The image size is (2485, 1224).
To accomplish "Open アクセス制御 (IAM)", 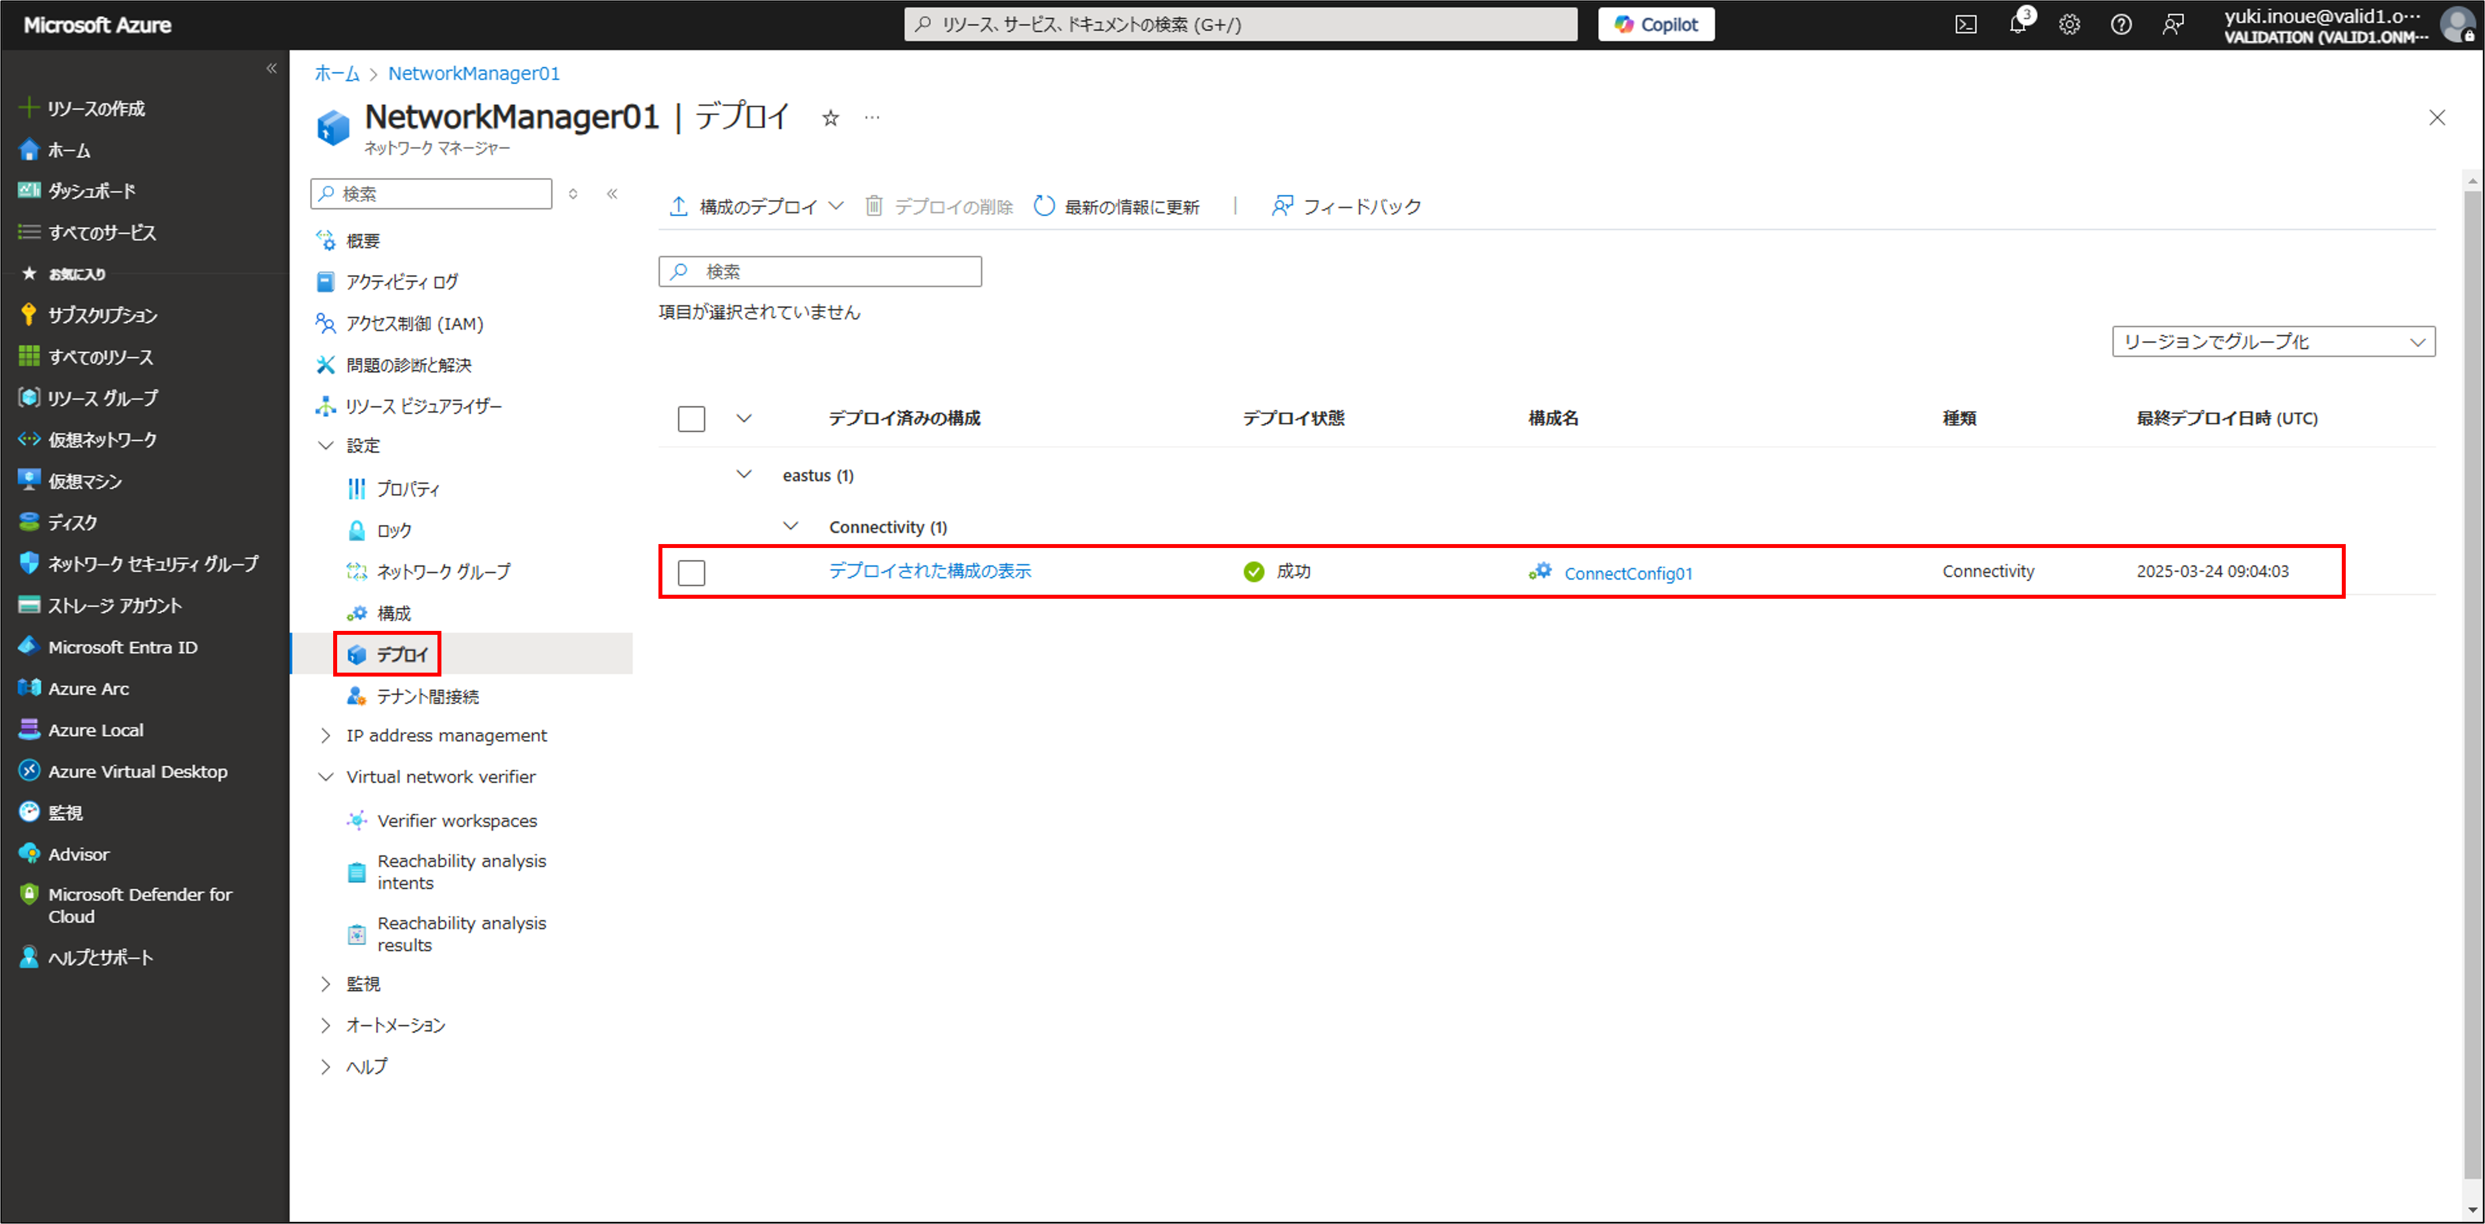I will click(x=399, y=324).
